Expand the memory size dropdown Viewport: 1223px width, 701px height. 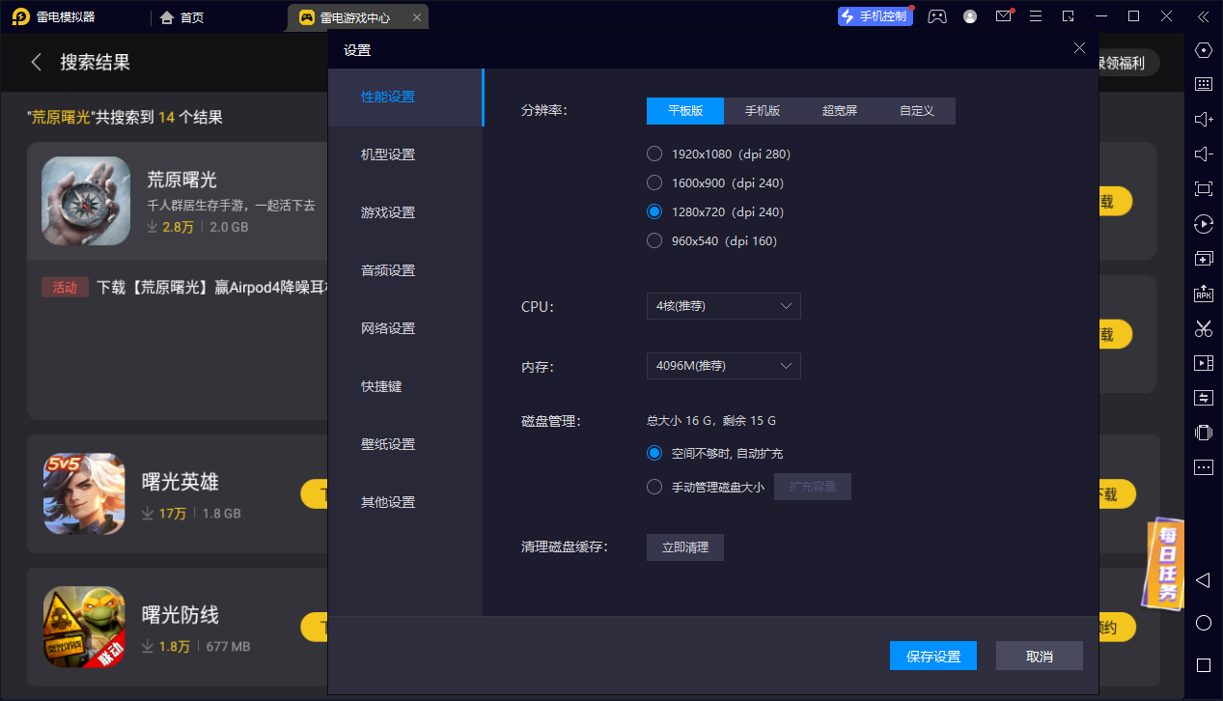tap(723, 366)
